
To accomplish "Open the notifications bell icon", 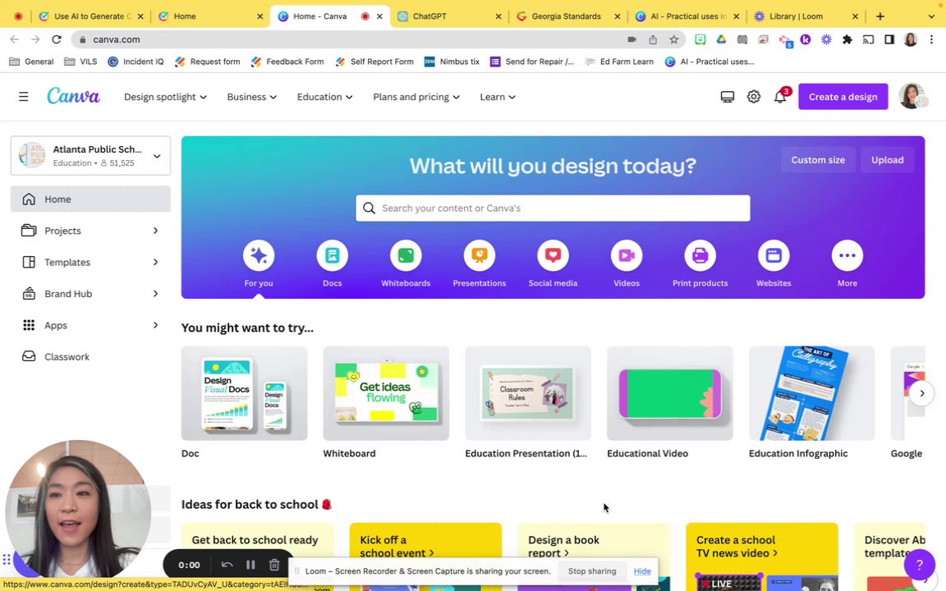I will 780,97.
